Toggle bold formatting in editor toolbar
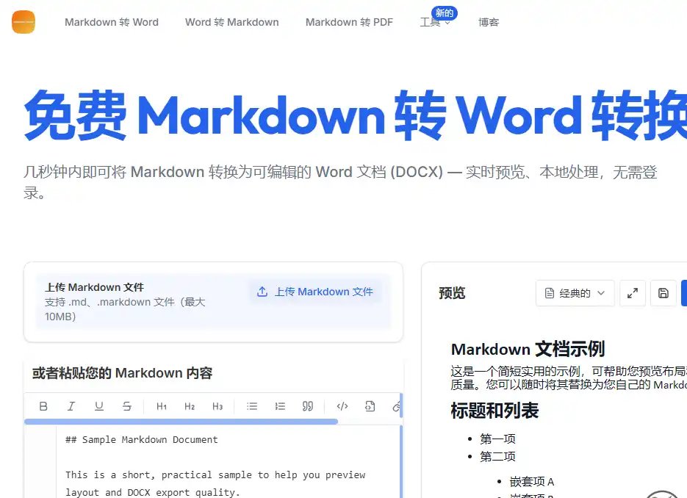Viewport: 687px width, 498px height. (x=43, y=406)
